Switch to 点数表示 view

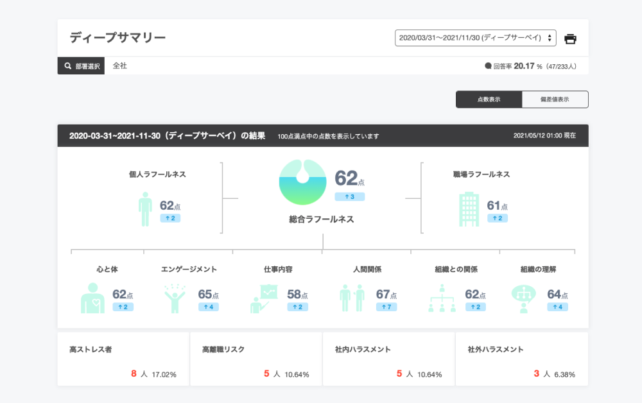click(489, 99)
